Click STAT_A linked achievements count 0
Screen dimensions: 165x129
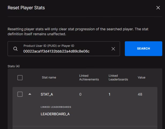80,94
